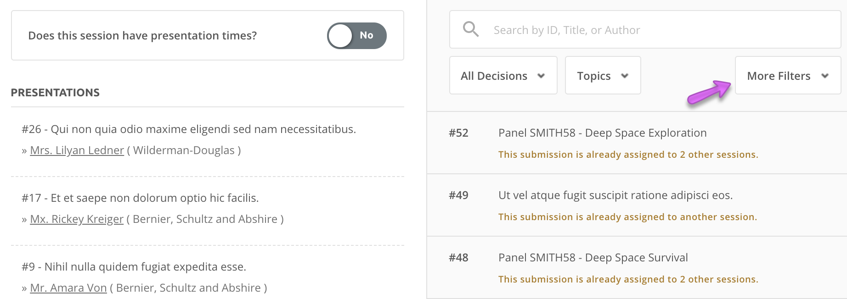Click the search magnifier icon

(471, 29)
